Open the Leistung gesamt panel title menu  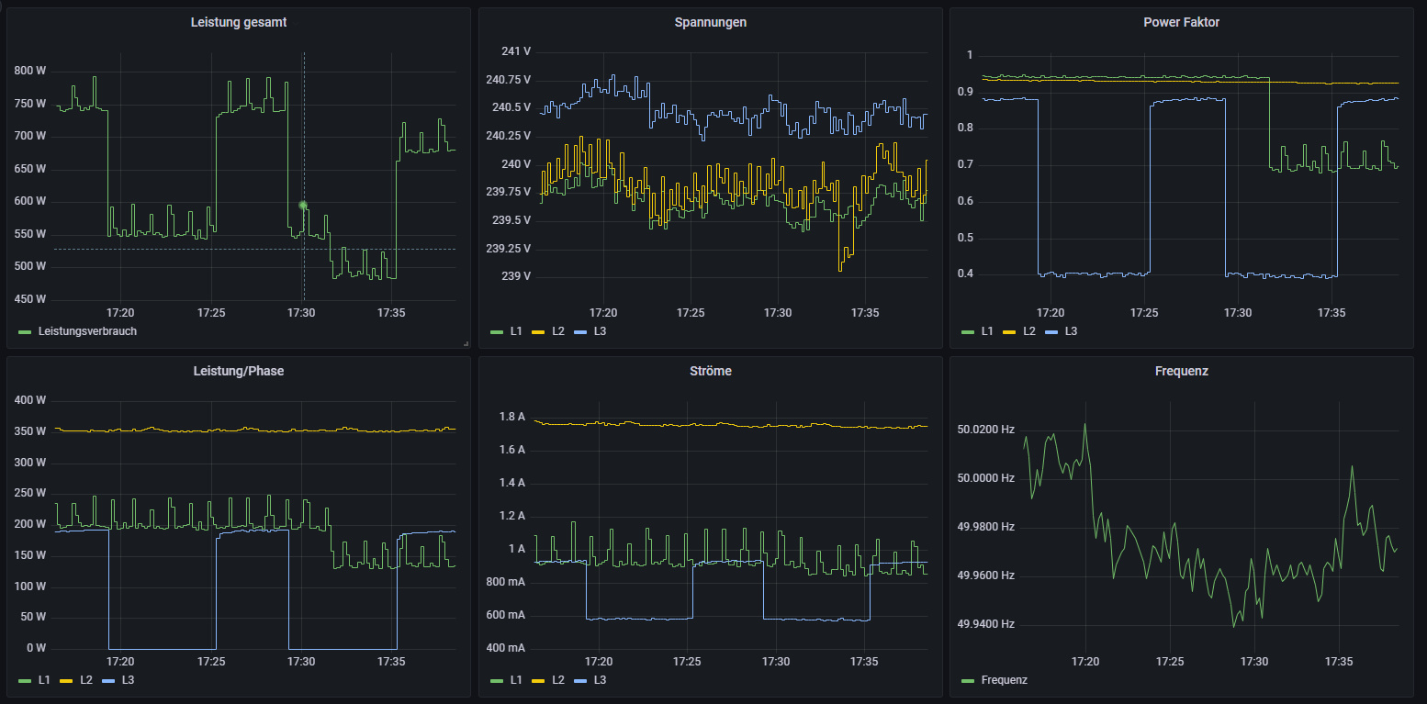tap(238, 22)
